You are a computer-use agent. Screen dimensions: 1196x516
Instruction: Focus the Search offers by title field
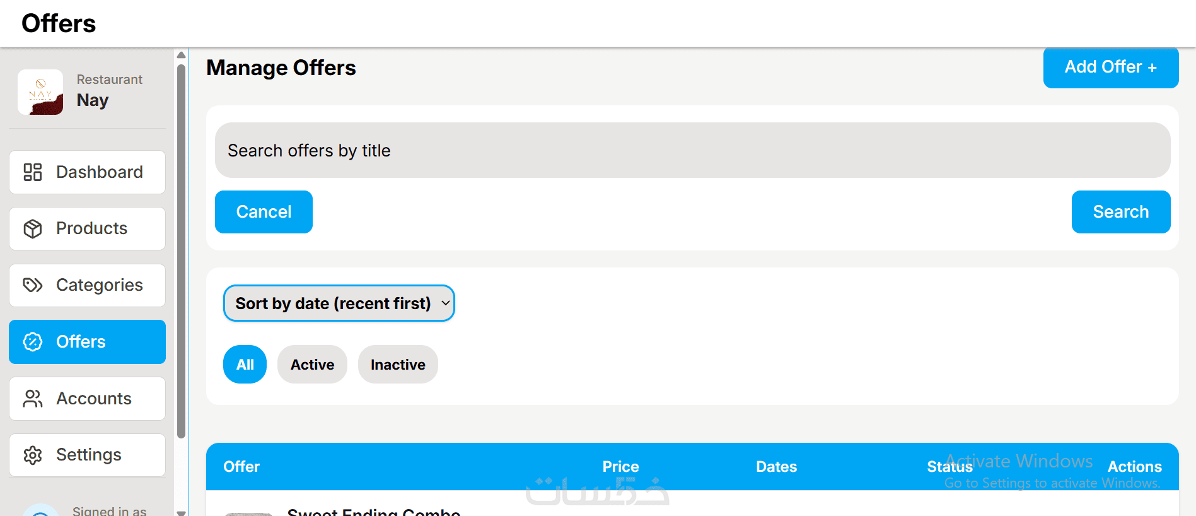coord(692,150)
